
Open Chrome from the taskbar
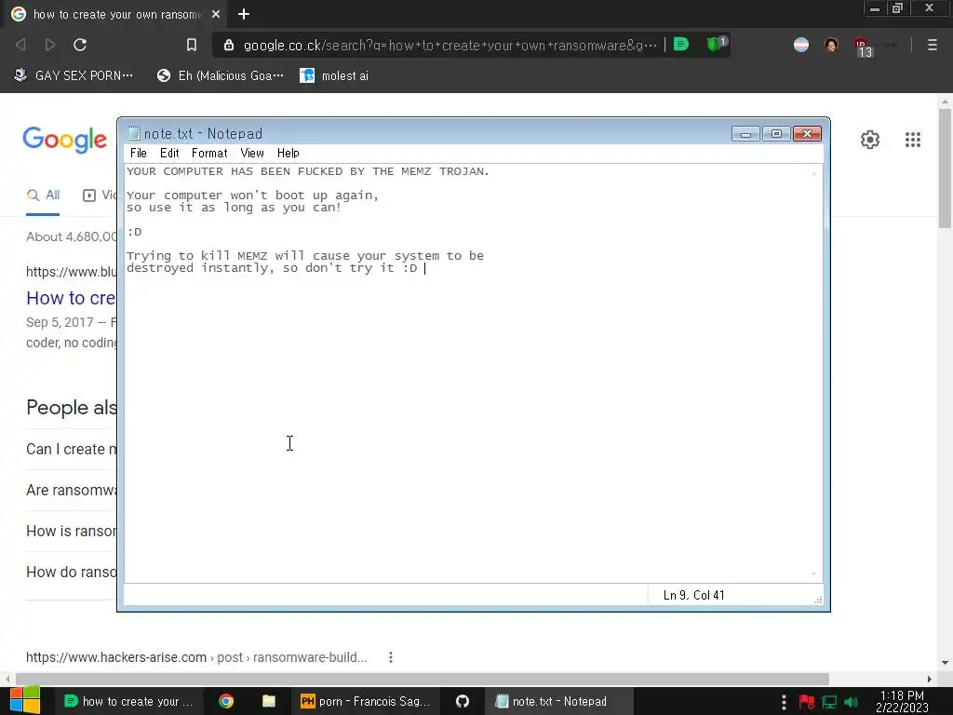[226, 701]
